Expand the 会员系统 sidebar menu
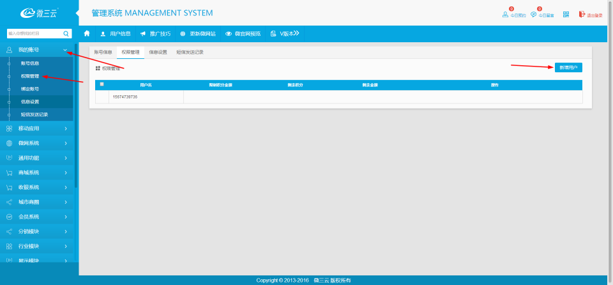 [37, 217]
